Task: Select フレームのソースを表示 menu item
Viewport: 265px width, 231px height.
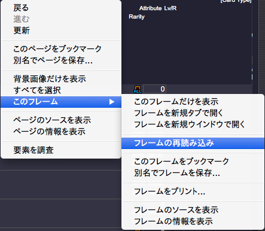Action: 193,210
